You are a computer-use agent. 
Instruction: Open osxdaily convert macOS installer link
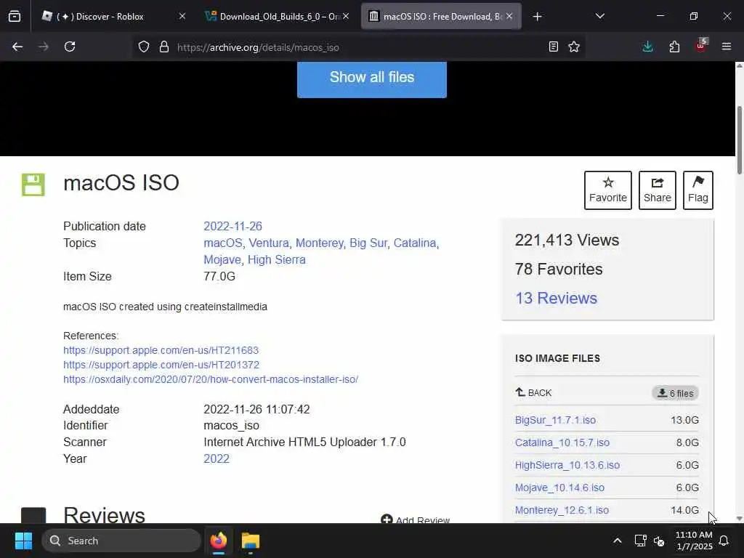[211, 379]
